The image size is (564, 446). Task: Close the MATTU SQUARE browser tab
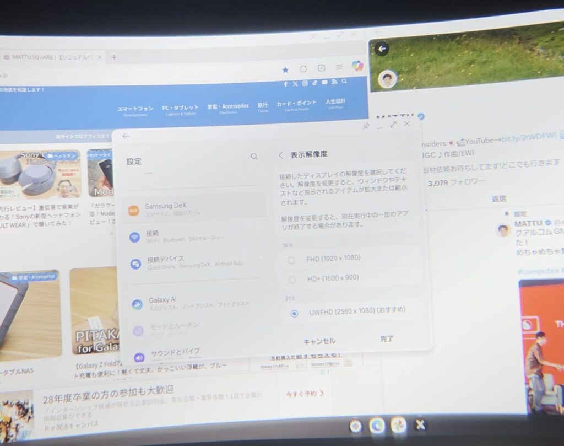pos(100,57)
